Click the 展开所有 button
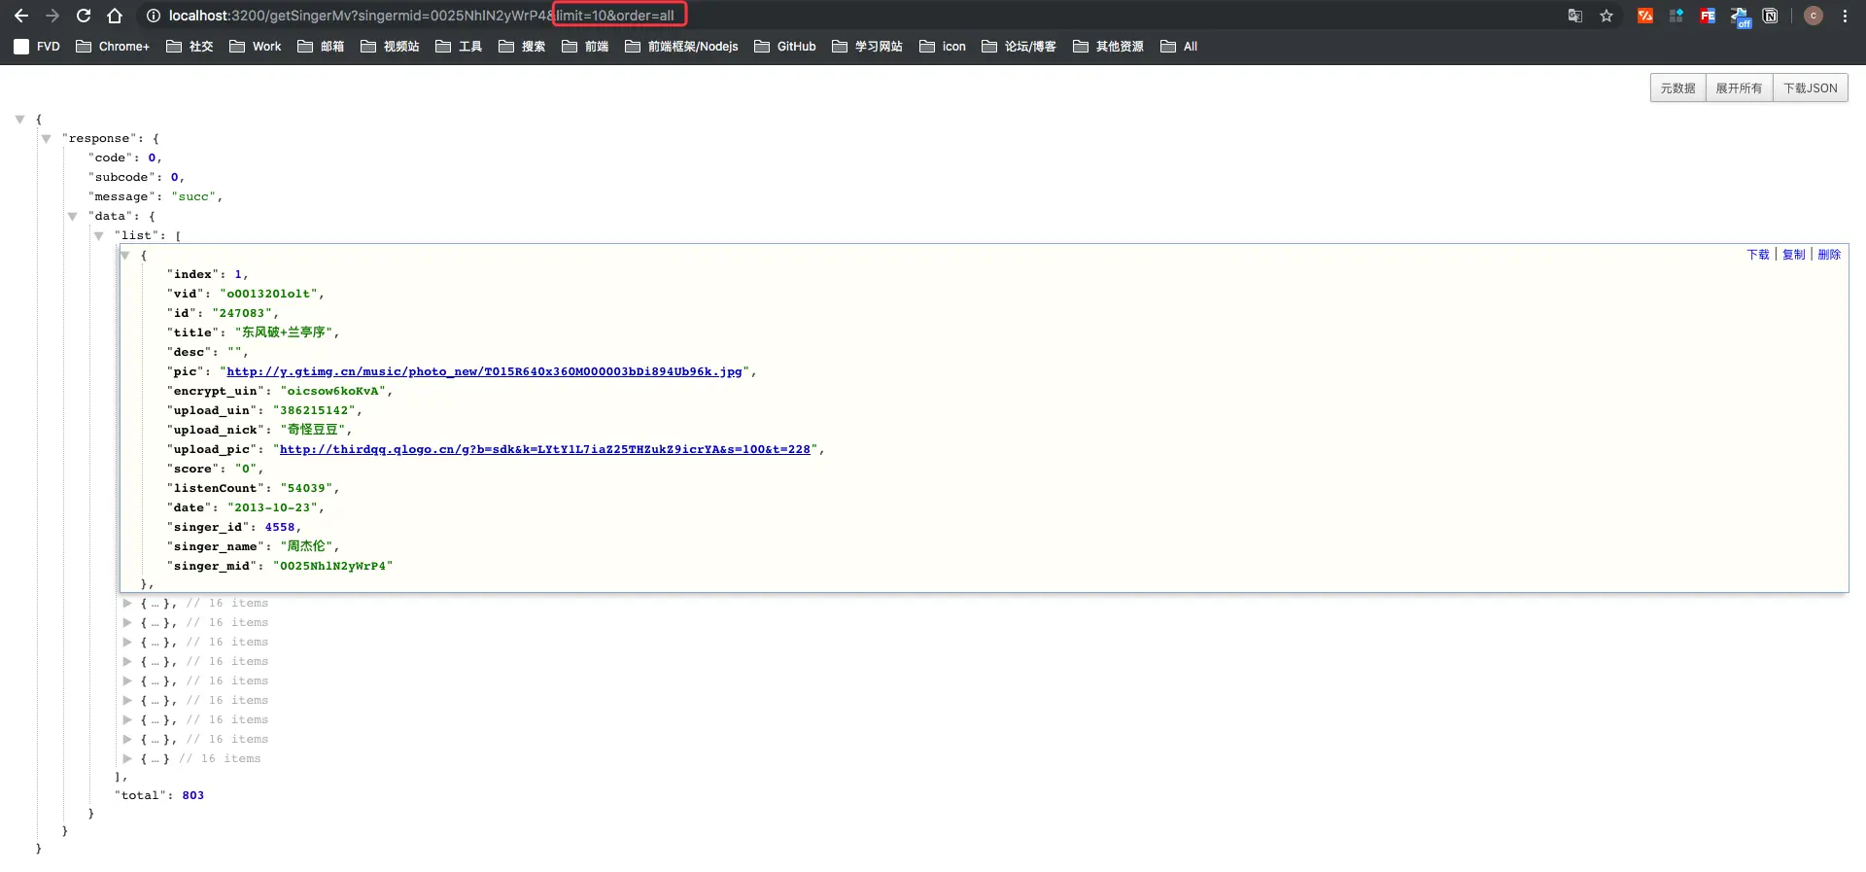 pyautogui.click(x=1739, y=88)
